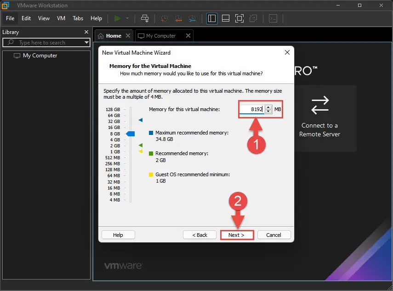This screenshot has height=291, width=393.
Task: Toggle the thumbnail bar toolbar icon
Action: pos(226,18)
